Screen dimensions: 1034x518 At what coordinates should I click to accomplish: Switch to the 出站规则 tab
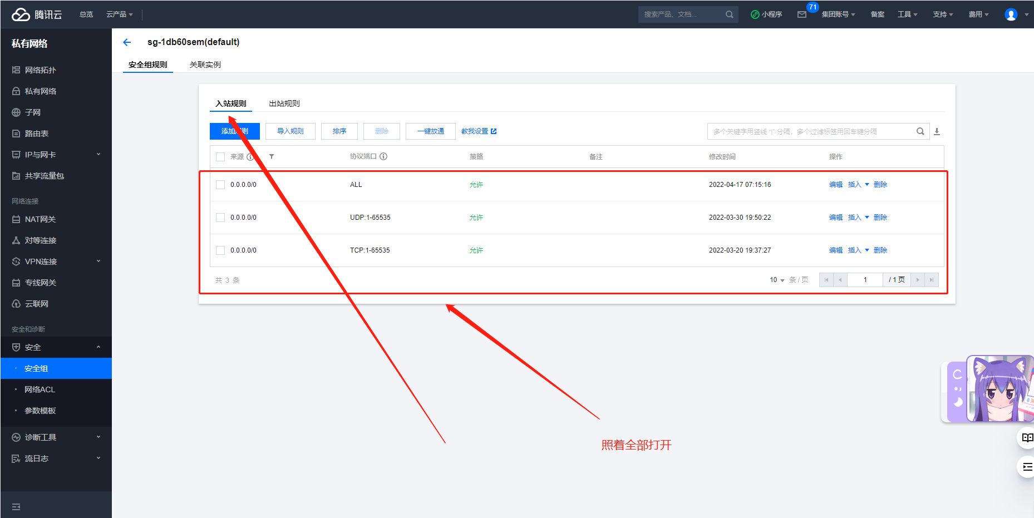284,103
